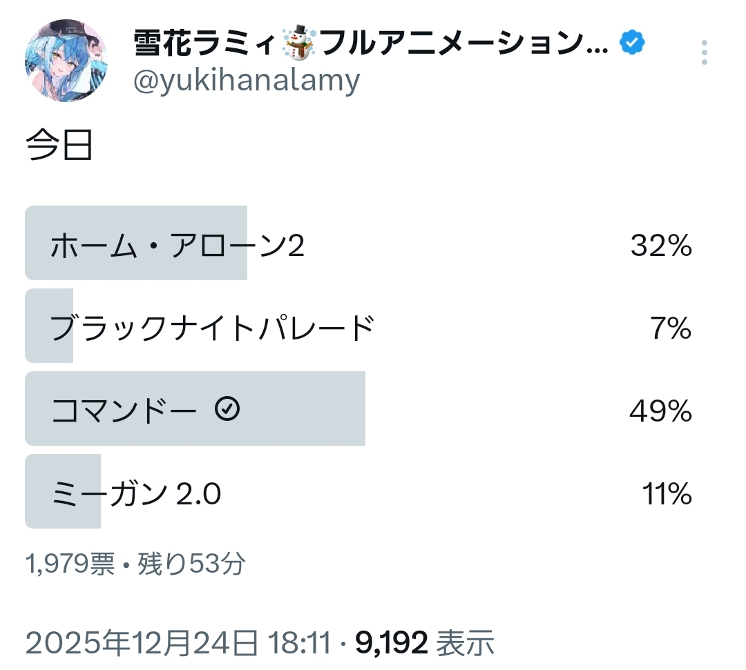The height and width of the screenshot is (670, 746).
Task: Open the profile avatar picture
Action: pyautogui.click(x=66, y=61)
